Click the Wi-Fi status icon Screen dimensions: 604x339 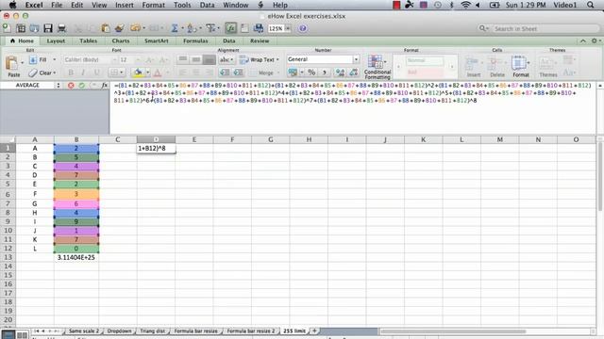(465, 5)
